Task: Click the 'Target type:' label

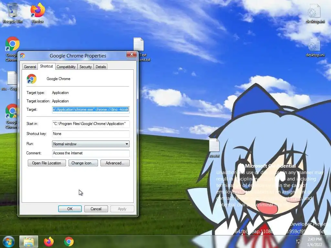Action: click(36, 93)
